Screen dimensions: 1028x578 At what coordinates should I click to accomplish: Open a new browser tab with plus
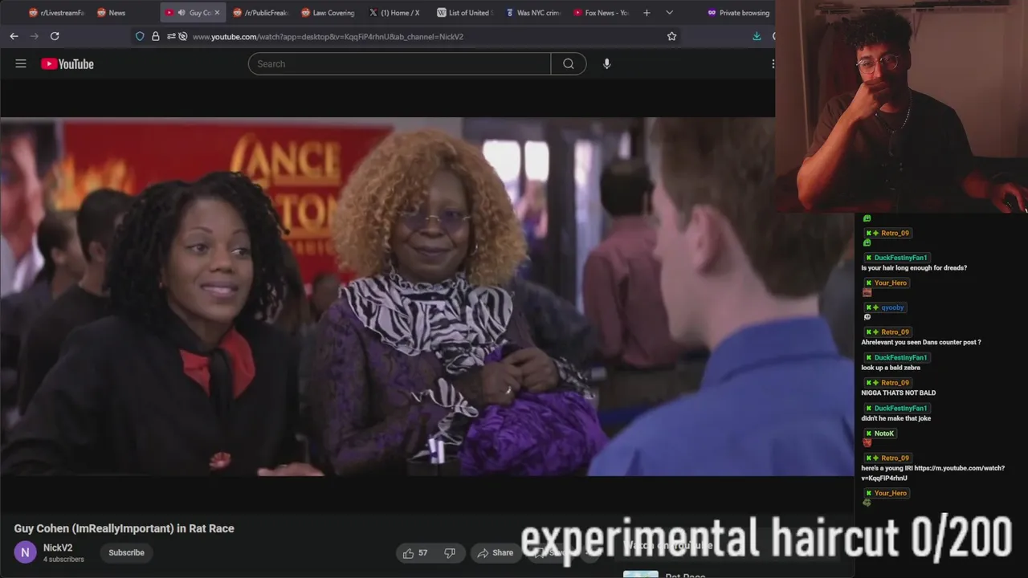647,13
